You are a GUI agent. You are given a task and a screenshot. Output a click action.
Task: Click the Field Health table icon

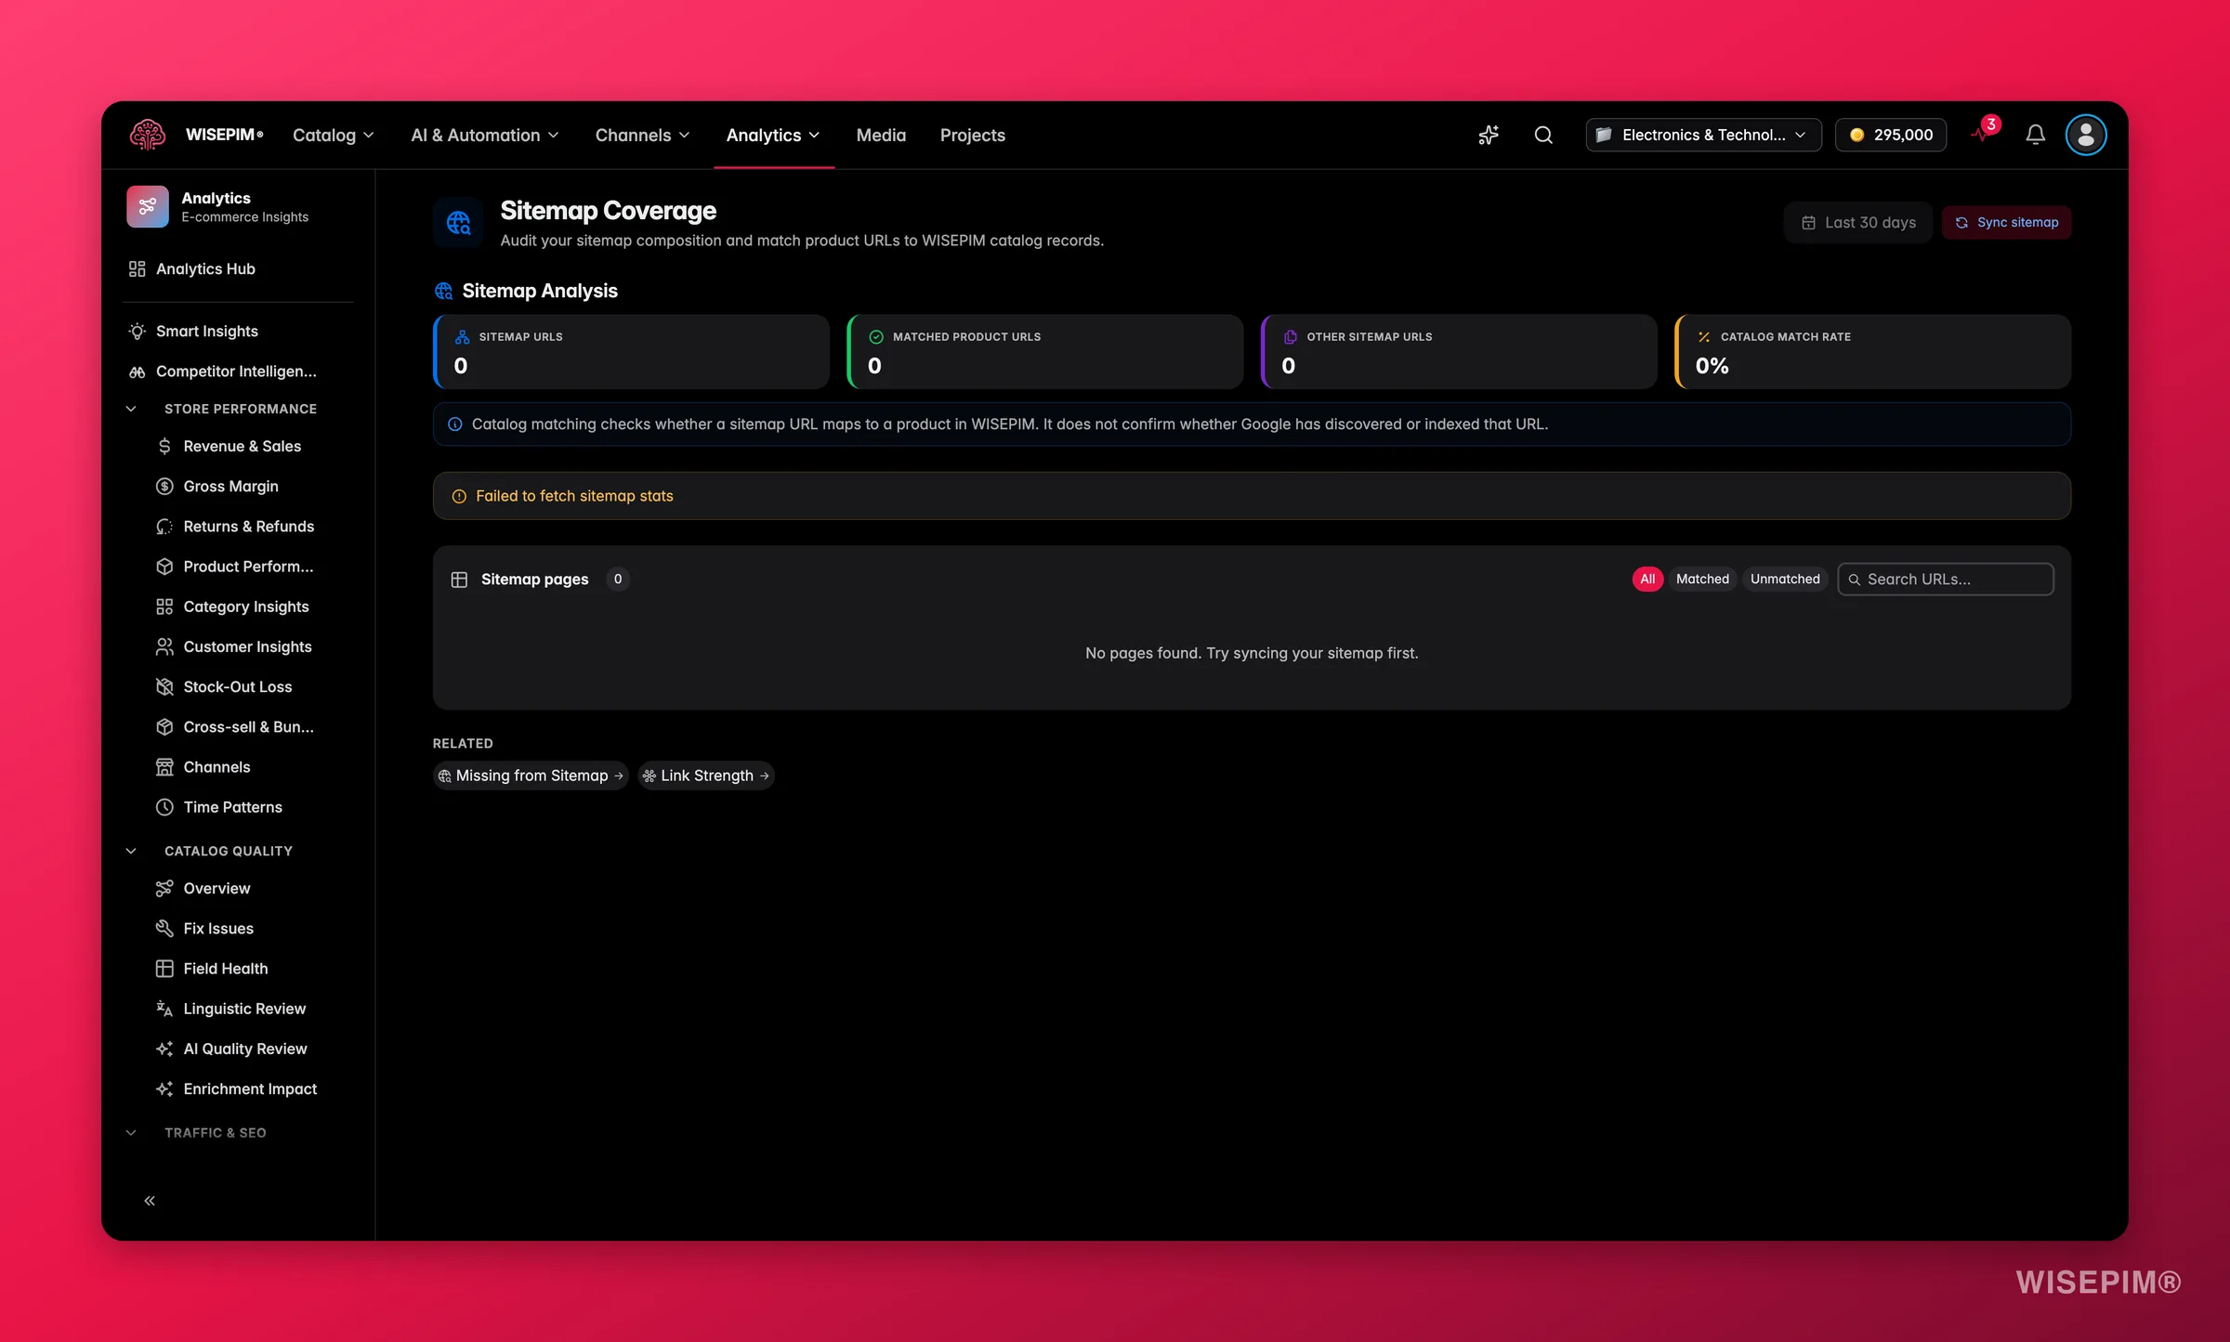pyautogui.click(x=164, y=969)
